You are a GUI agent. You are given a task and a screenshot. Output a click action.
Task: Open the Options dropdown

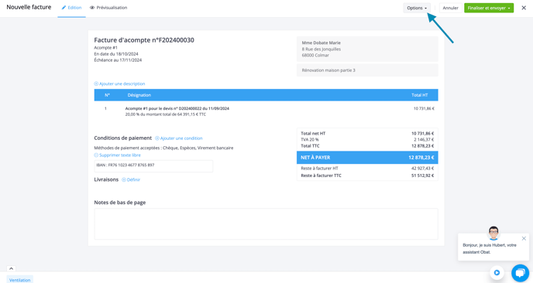[417, 8]
